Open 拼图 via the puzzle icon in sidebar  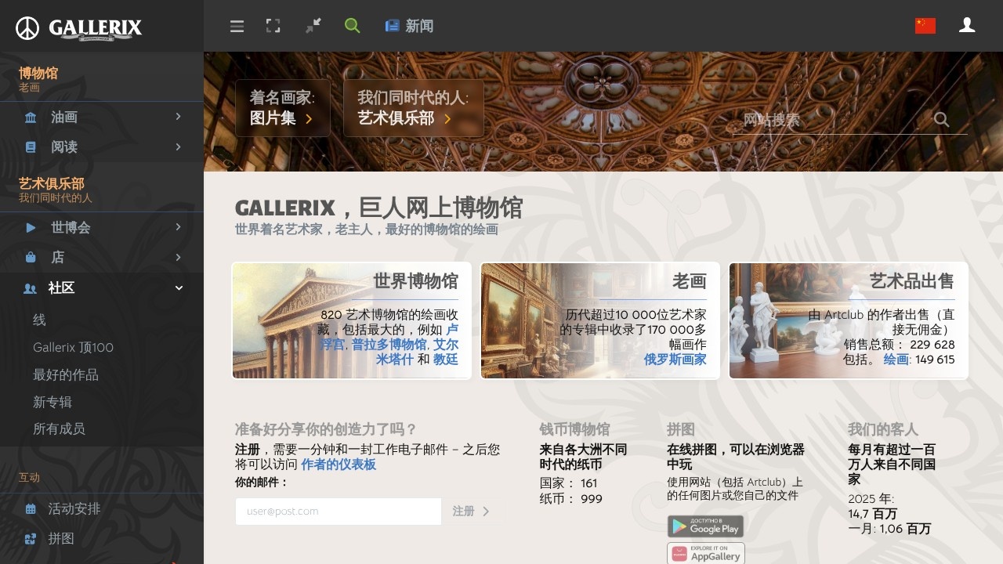coord(30,538)
